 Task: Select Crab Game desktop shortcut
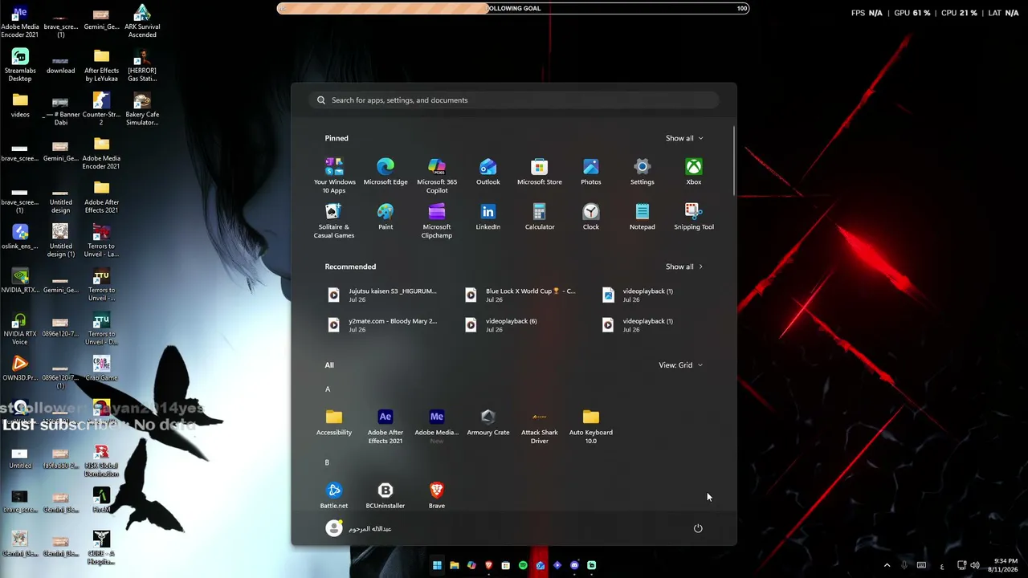pos(101,368)
